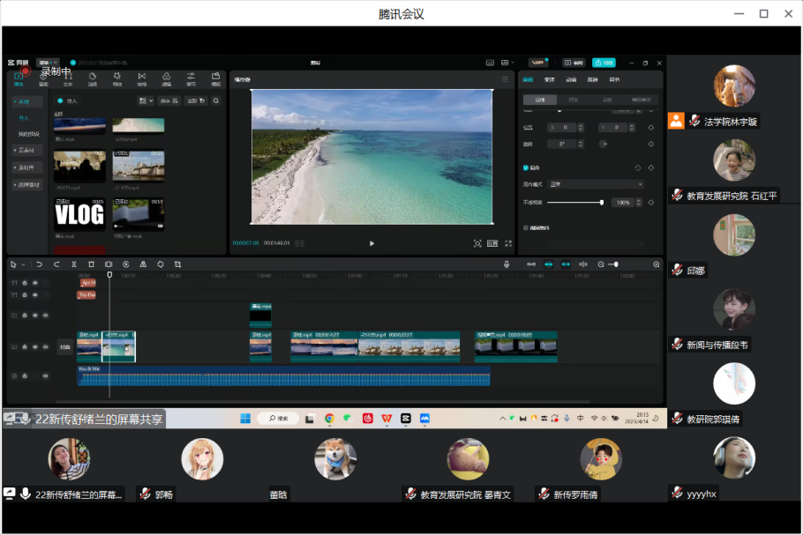The height and width of the screenshot is (535, 803).
Task: Open the Stickers (贴纸) tab in the editor
Action: (92, 79)
